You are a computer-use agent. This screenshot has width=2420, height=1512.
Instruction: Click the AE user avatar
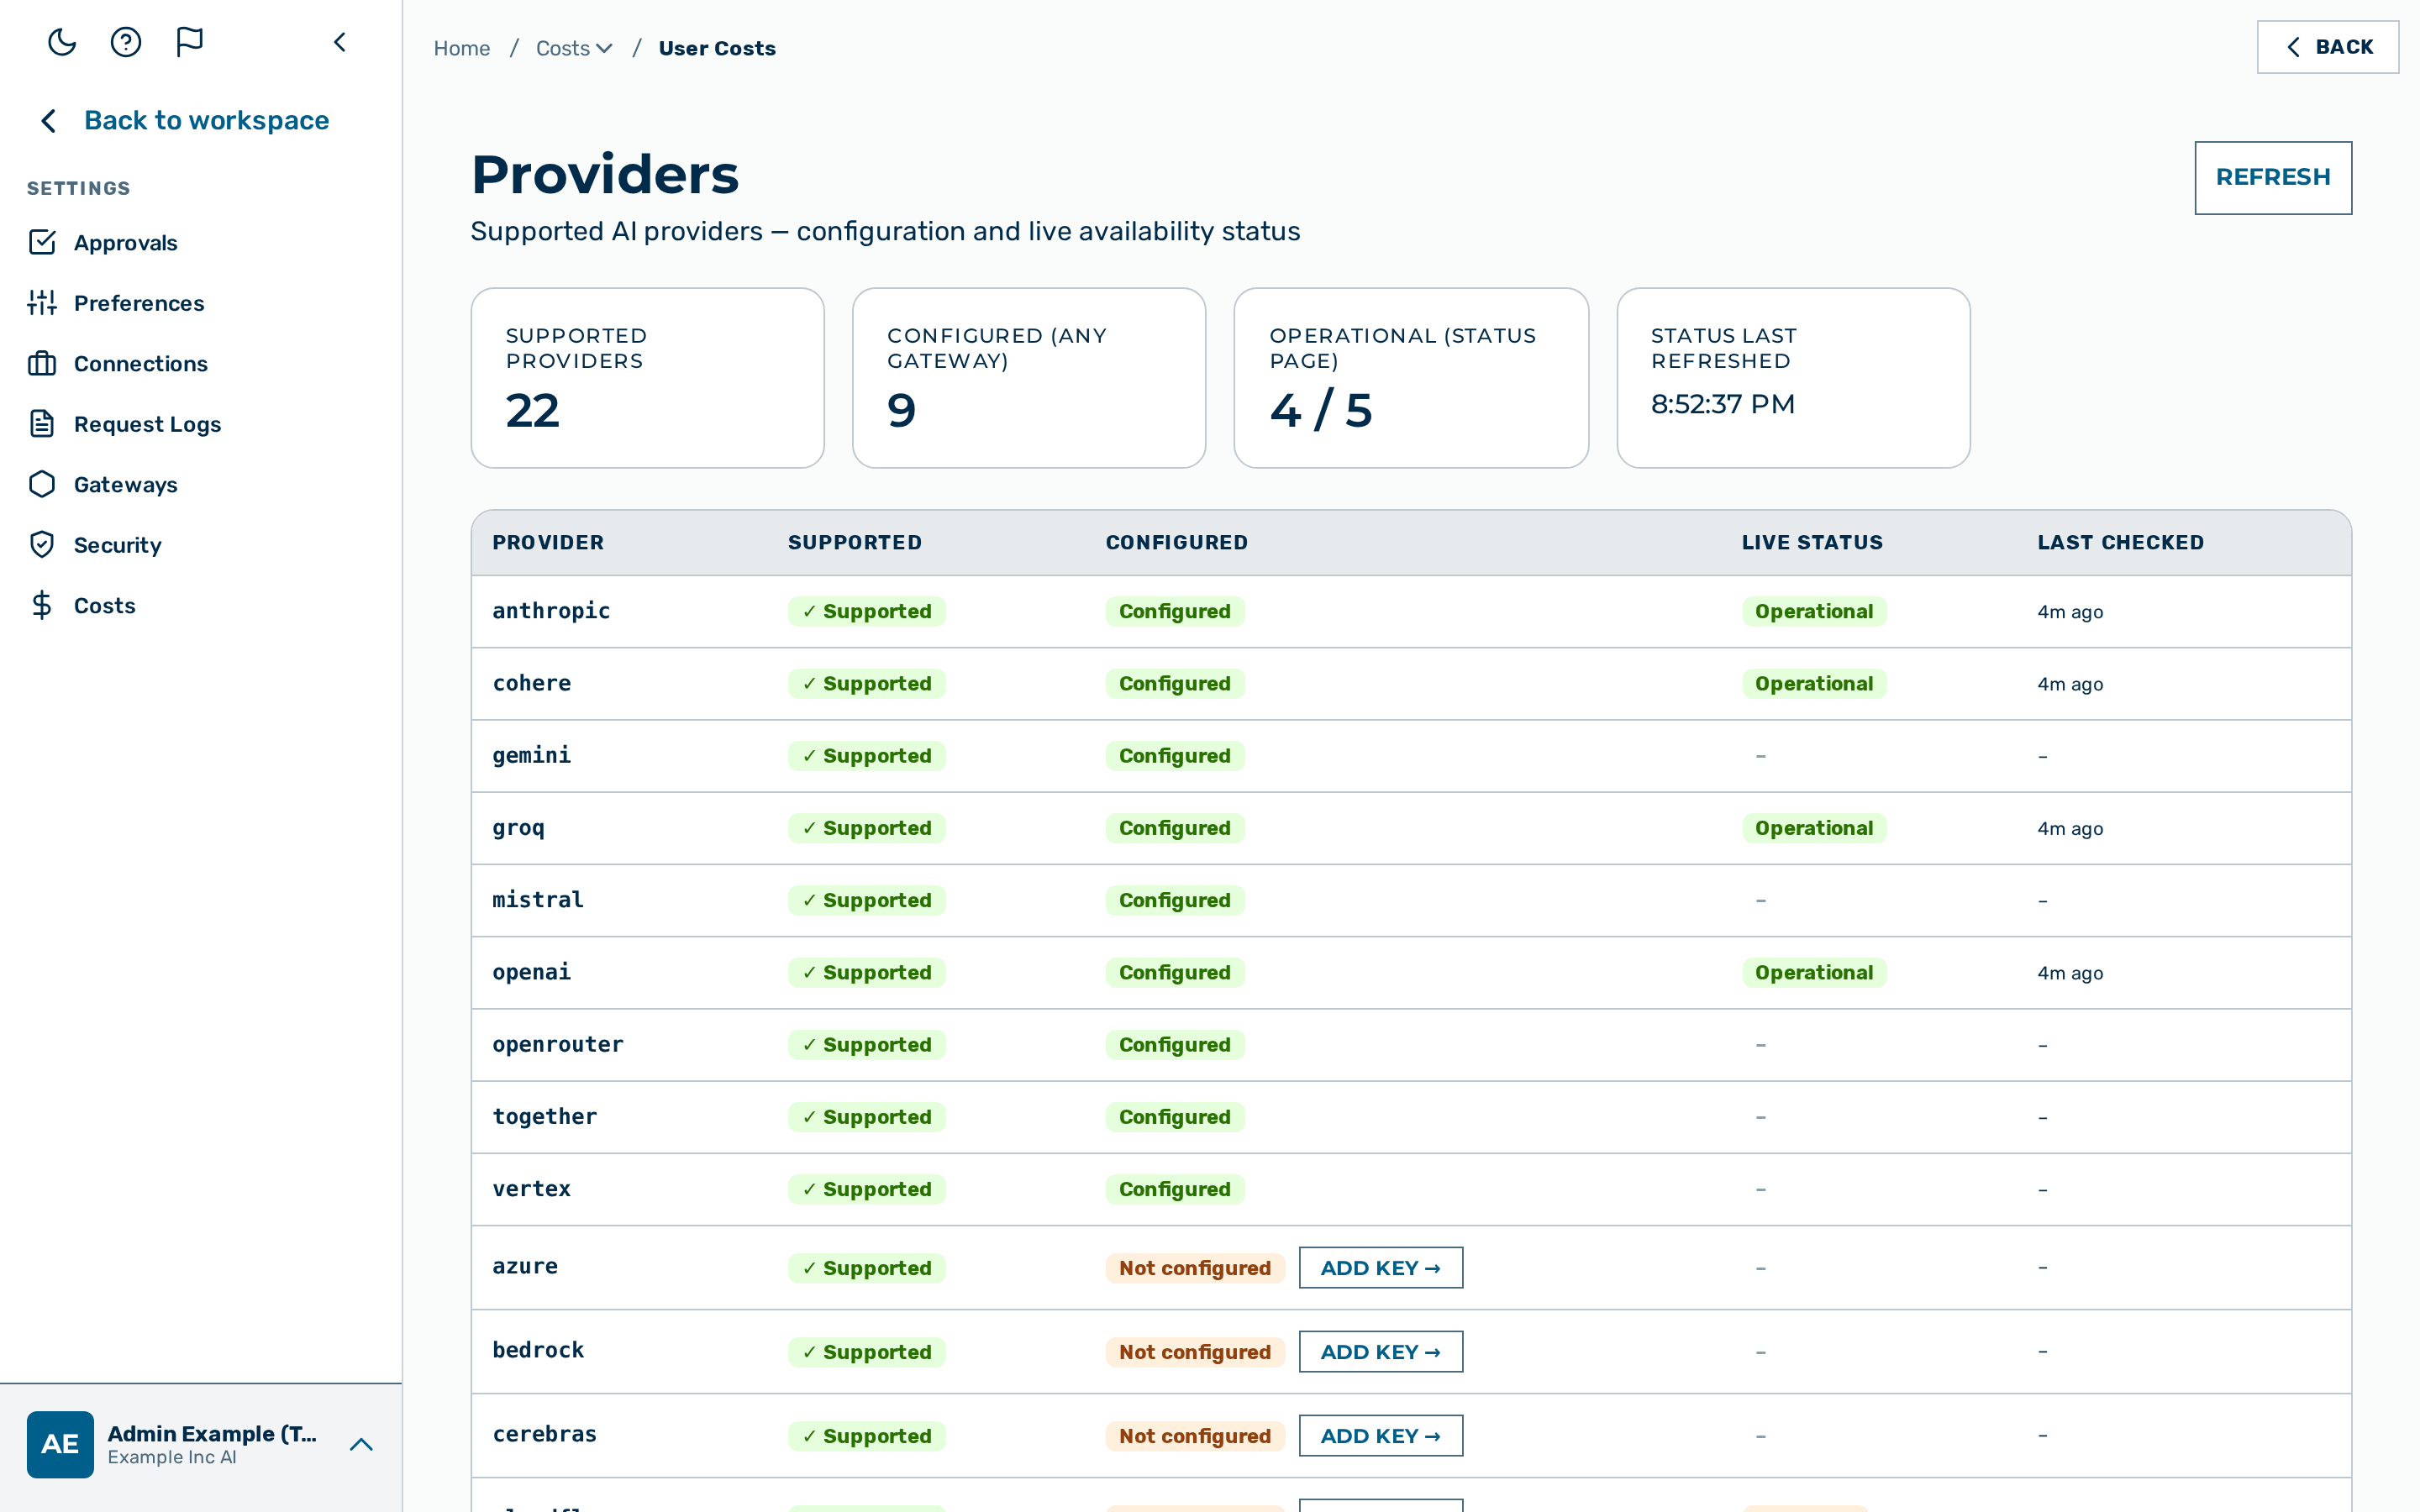60,1444
